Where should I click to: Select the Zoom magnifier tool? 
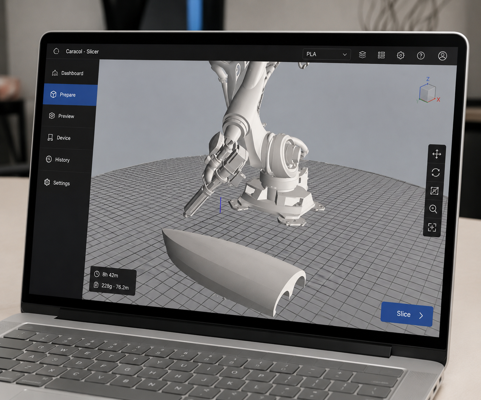point(433,209)
